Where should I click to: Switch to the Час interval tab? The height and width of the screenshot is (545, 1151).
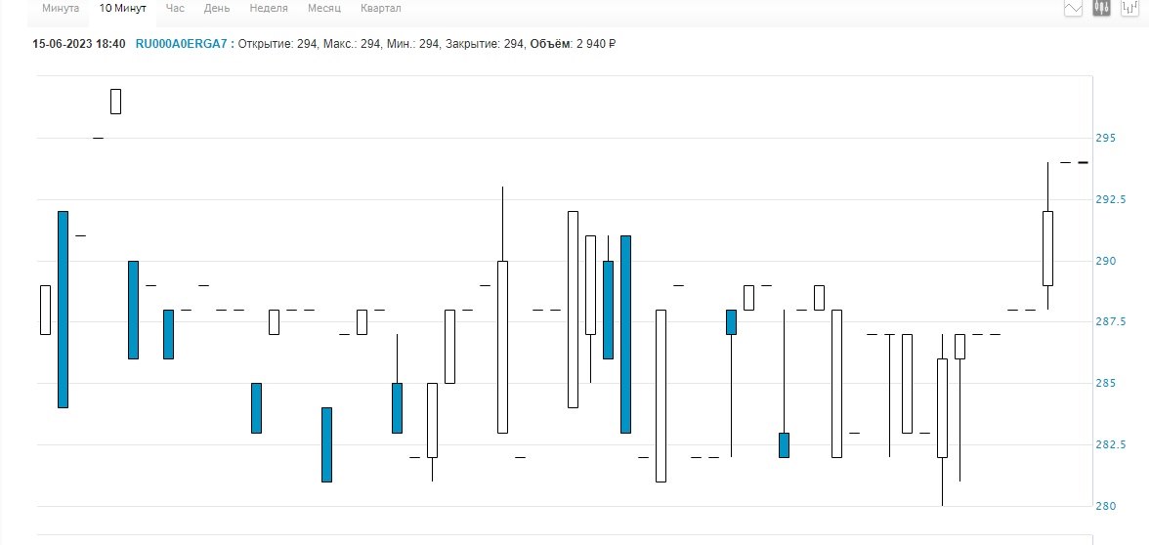pos(175,8)
